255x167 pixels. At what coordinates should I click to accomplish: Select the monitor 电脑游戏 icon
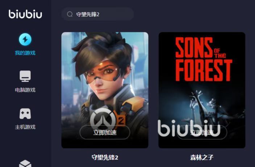tap(25, 76)
